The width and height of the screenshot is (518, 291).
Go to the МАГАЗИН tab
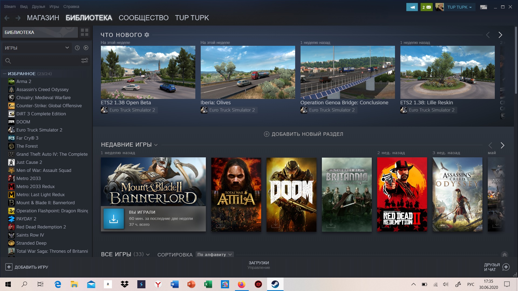pyautogui.click(x=43, y=18)
